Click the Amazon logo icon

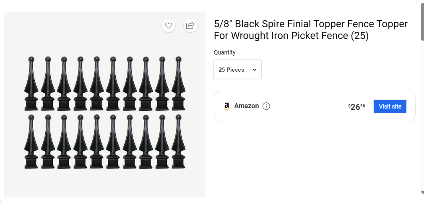[227, 106]
